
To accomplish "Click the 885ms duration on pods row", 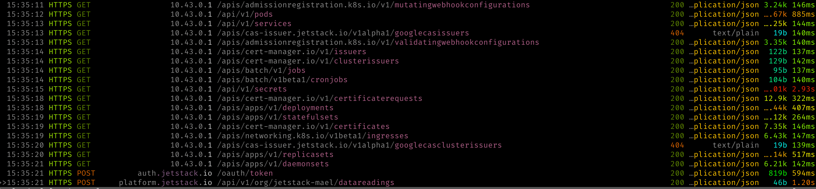I will 803,14.
